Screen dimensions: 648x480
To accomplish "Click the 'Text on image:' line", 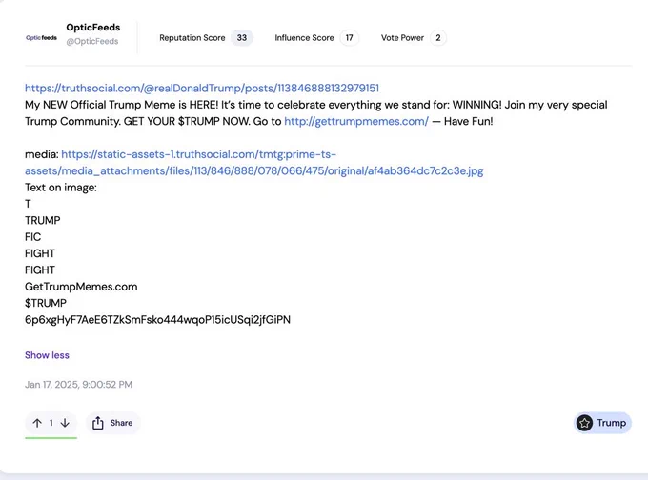I will [61, 188].
